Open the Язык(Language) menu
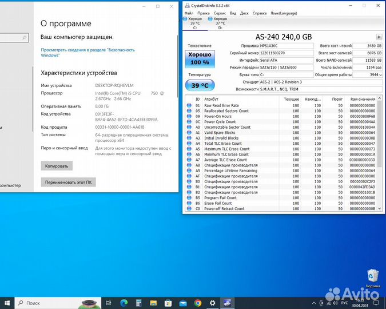The height and width of the screenshot is (309, 386). 284,13
